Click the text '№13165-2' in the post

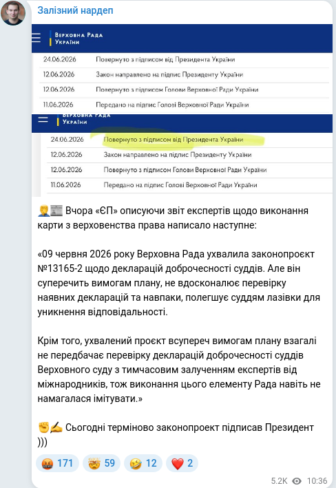[60, 268]
